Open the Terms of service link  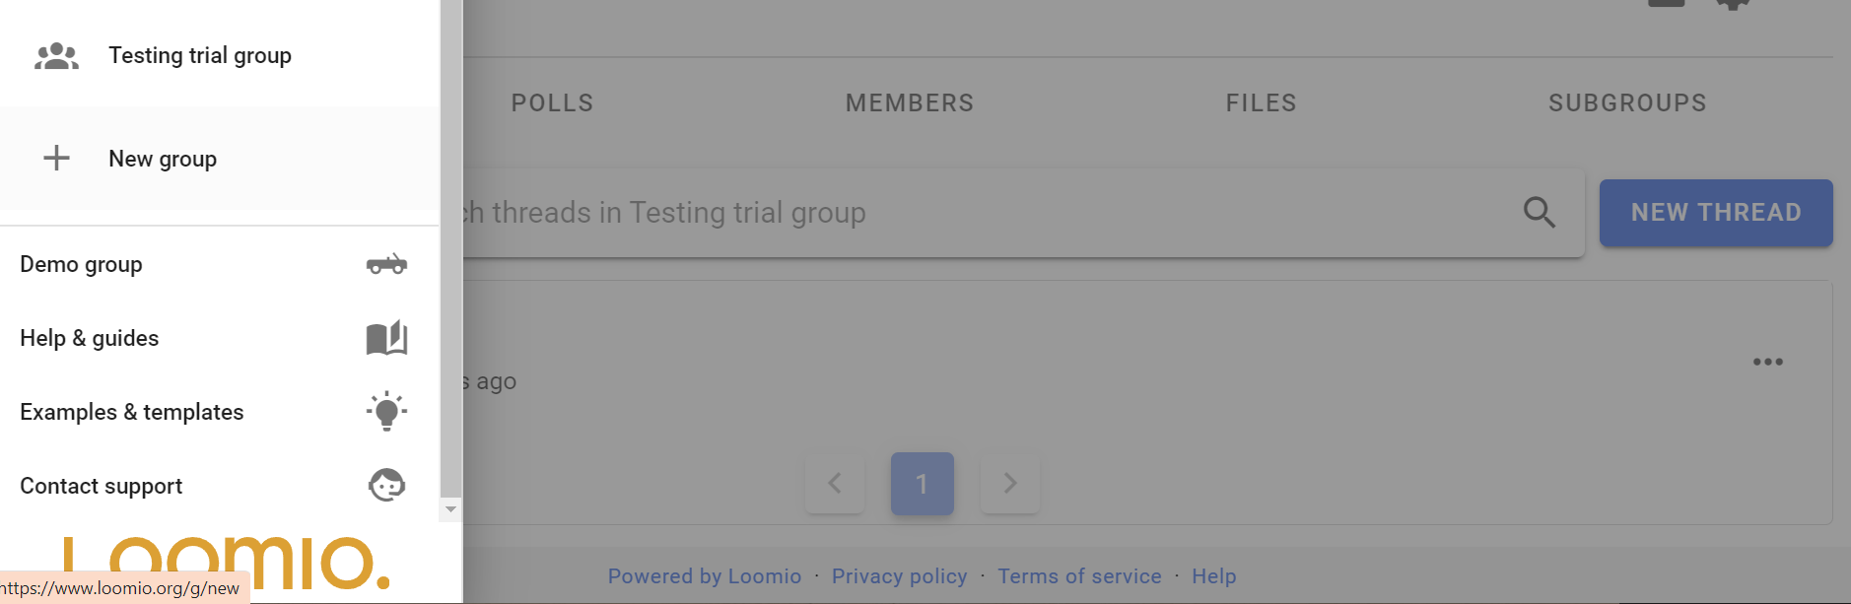tap(1079, 576)
